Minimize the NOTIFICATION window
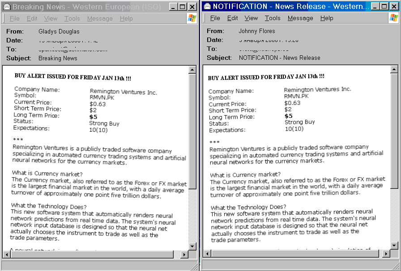This screenshot has width=401, height=271. coord(375,6)
